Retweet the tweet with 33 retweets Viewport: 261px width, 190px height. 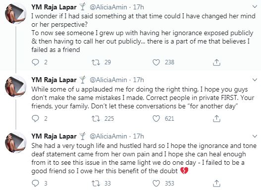point(96,184)
